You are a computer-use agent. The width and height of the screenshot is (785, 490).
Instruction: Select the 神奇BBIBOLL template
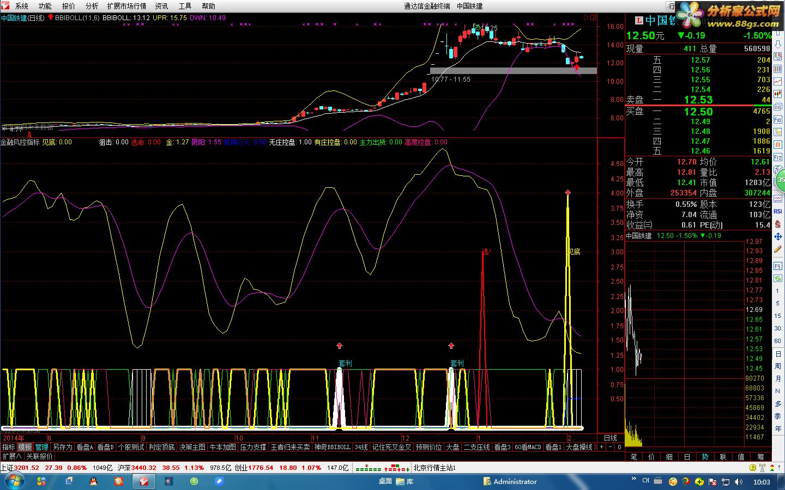(333, 447)
